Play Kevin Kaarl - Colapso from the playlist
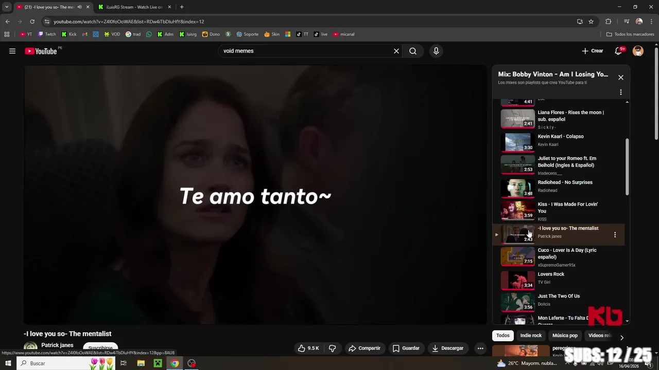Viewport: 659px width, 370px height. coord(559,141)
